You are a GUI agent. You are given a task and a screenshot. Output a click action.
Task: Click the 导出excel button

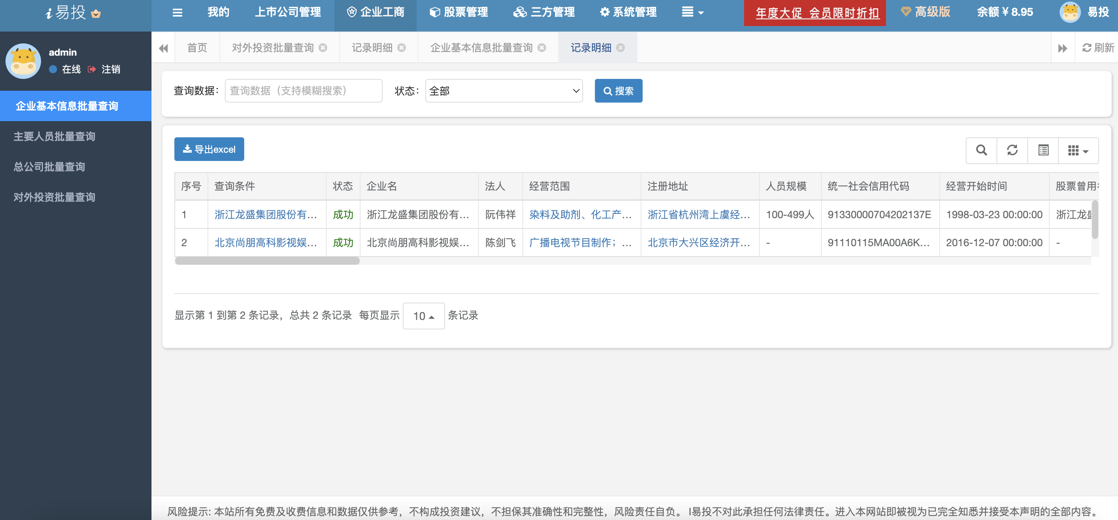tap(209, 149)
